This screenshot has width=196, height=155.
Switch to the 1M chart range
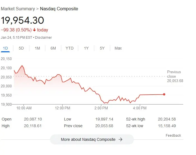tap(37, 48)
